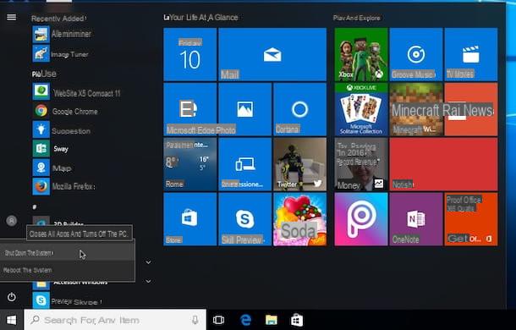This screenshot has width=516, height=330.
Task: Open the Image Tuner app
Action: [x=61, y=54]
